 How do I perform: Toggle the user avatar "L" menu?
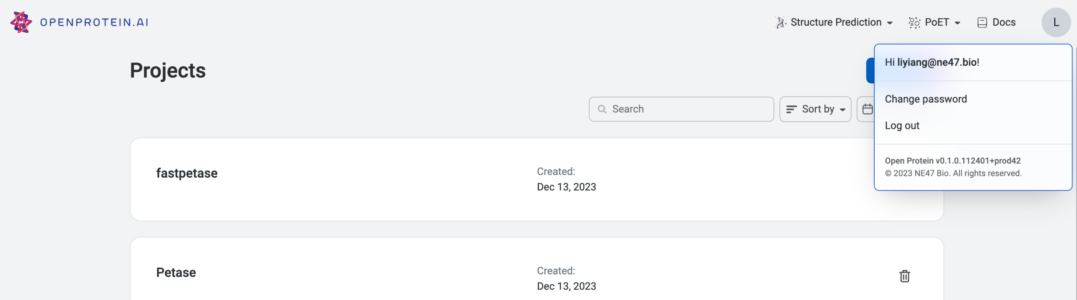tap(1056, 23)
